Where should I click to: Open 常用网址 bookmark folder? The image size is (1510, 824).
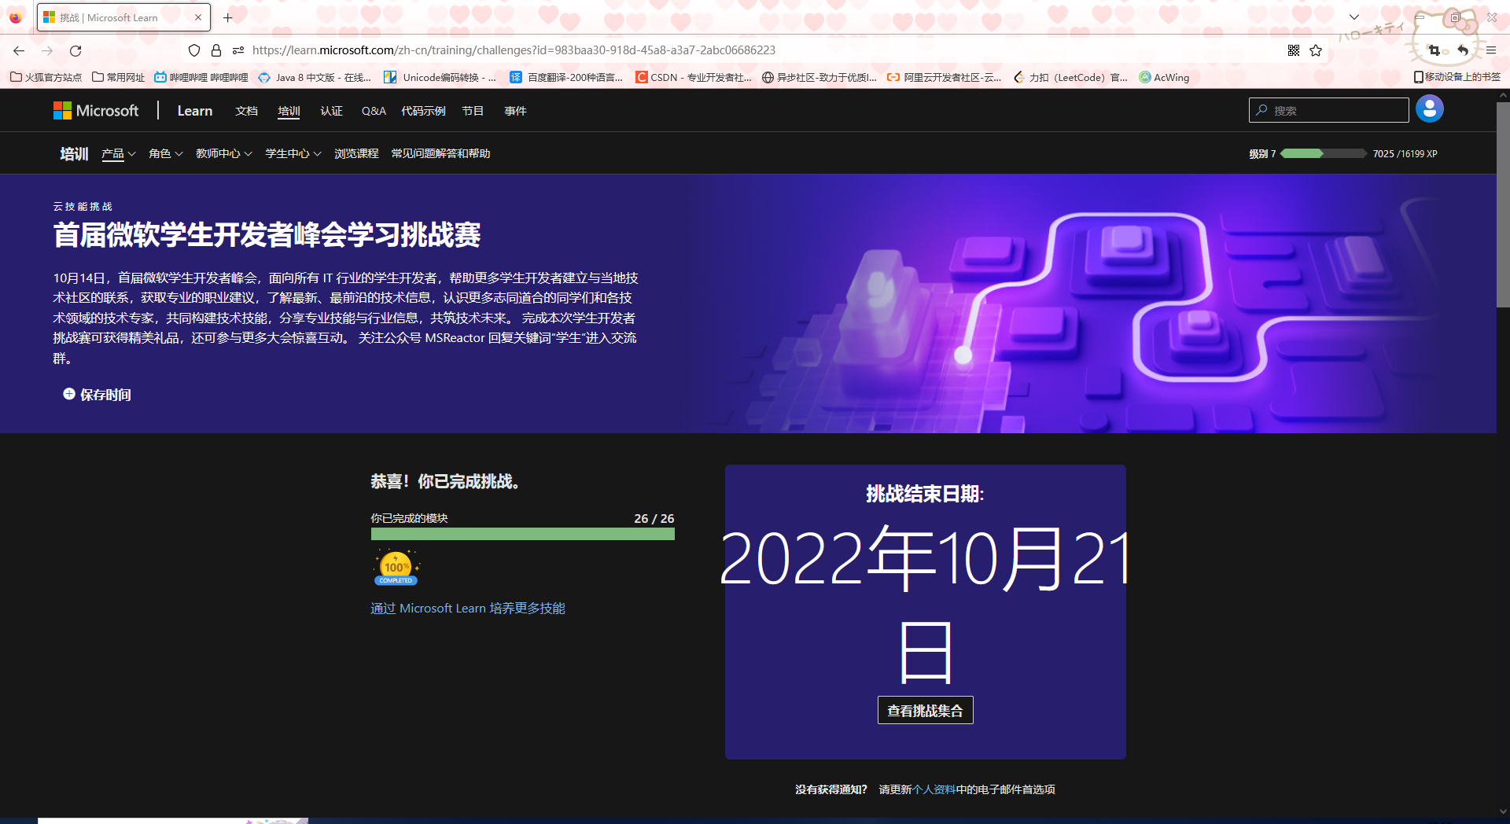pyautogui.click(x=119, y=77)
